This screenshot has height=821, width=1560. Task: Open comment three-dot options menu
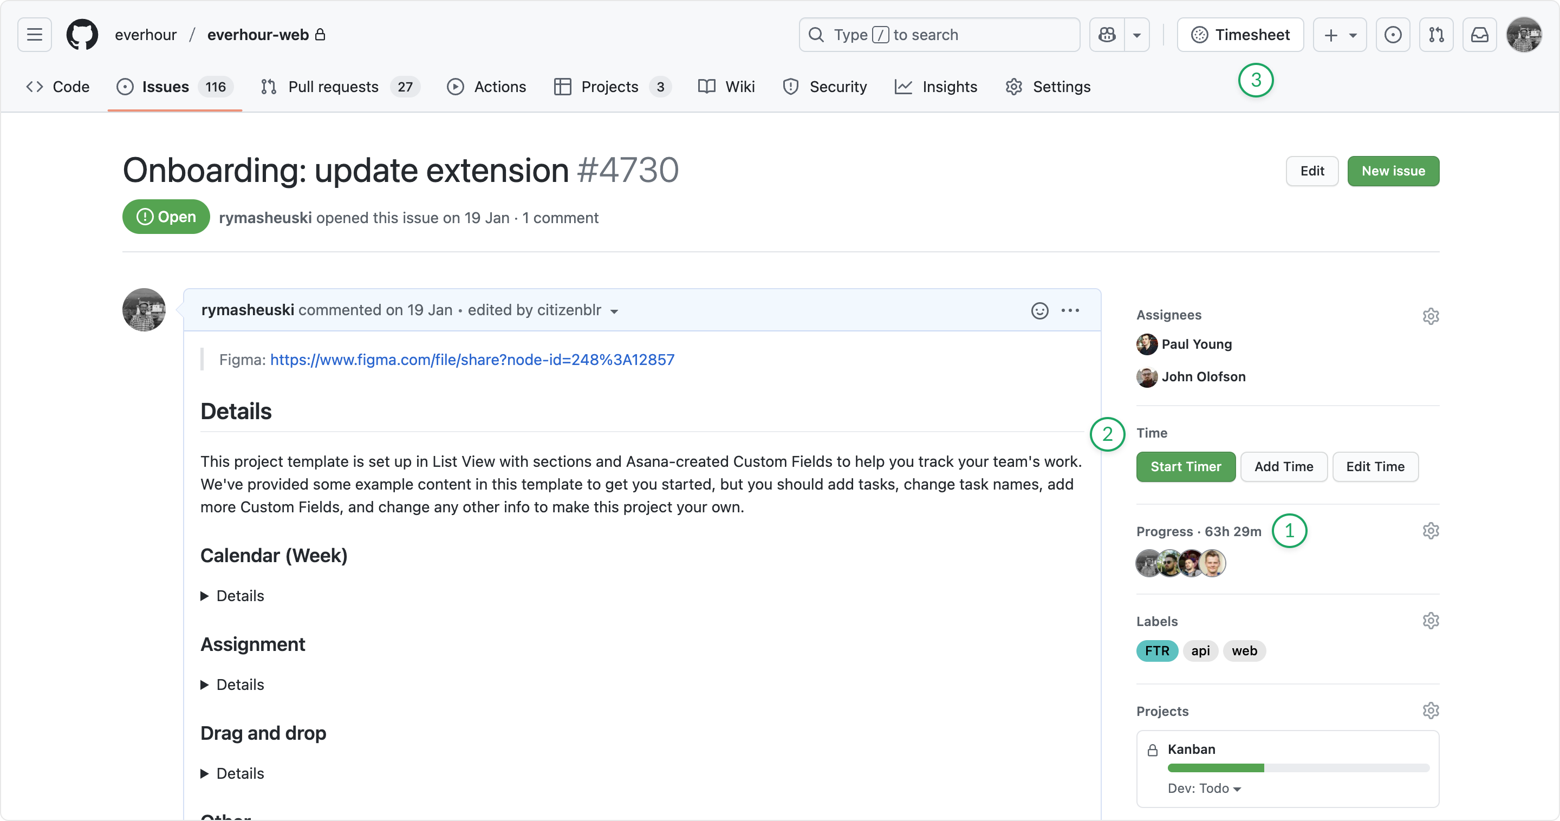click(1070, 311)
